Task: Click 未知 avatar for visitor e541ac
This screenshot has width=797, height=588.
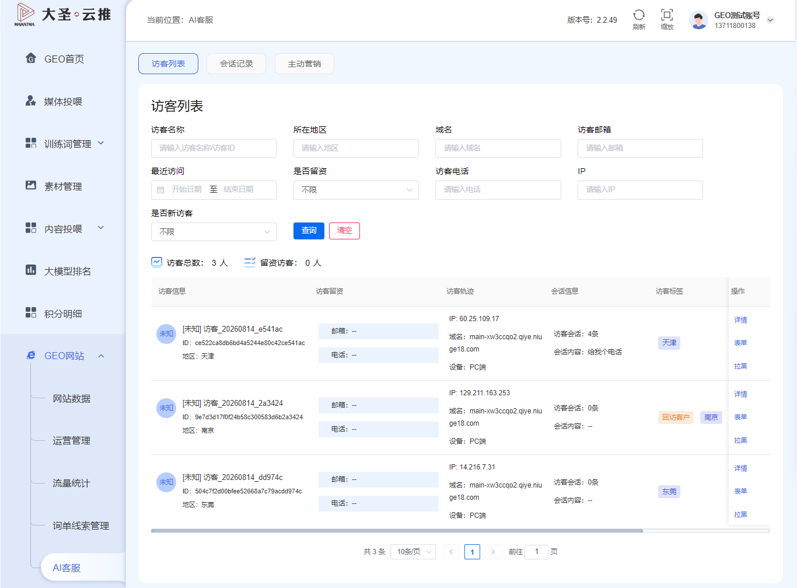Action: pyautogui.click(x=167, y=334)
